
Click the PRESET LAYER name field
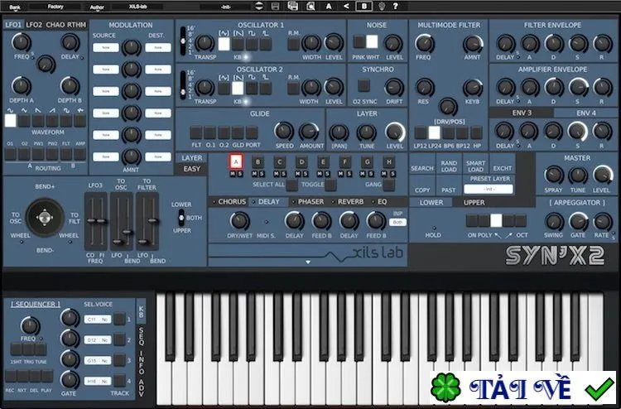click(x=489, y=190)
